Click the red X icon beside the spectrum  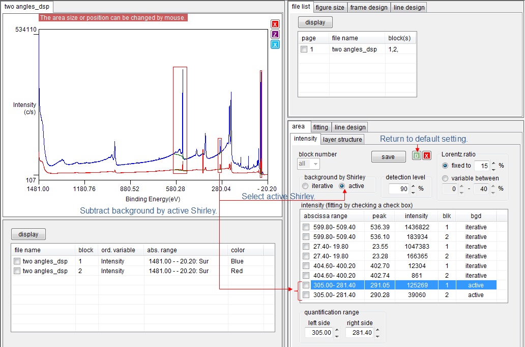275,24
